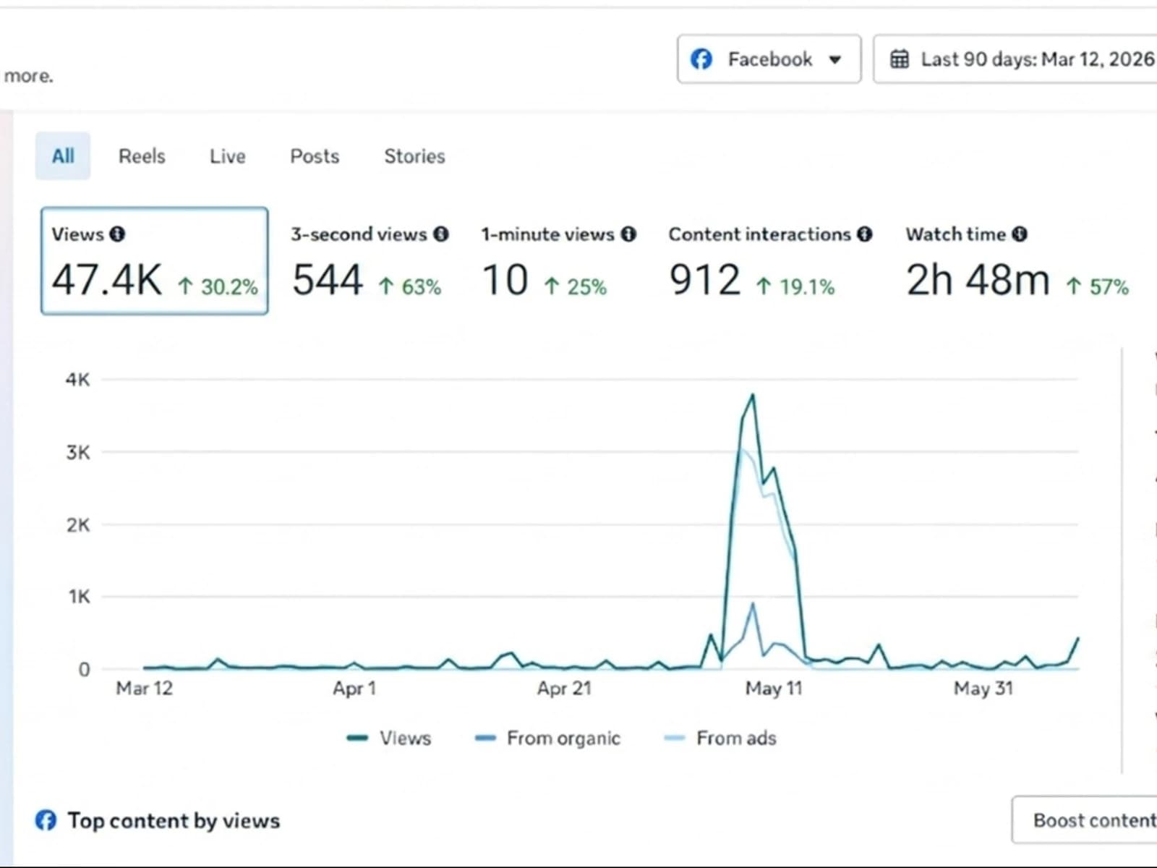The image size is (1157, 868).
Task: Click the Apr 21 label on chart axis
Action: [x=564, y=688]
